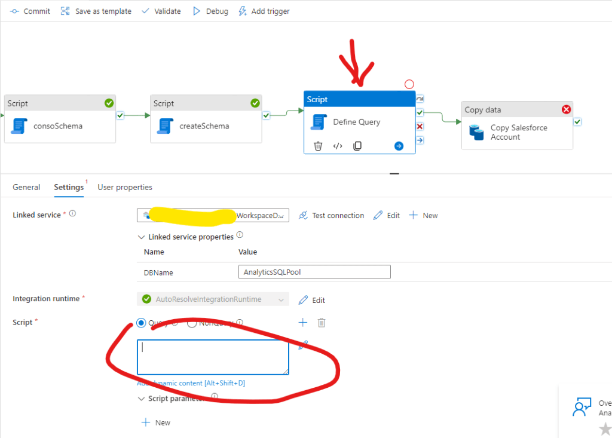
Task: Click green success checkbox on Define Query
Action: click(x=420, y=112)
